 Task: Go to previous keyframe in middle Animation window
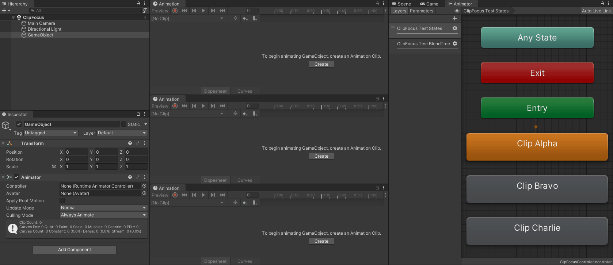(x=194, y=106)
